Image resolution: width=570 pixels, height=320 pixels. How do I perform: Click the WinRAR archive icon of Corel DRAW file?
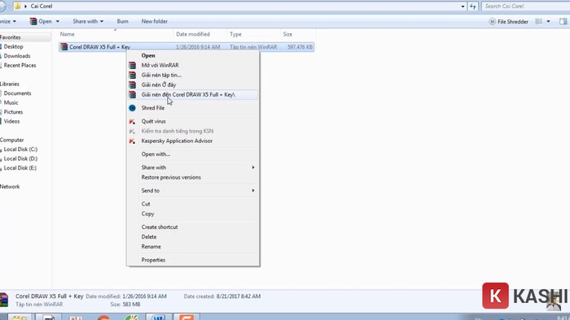point(64,47)
